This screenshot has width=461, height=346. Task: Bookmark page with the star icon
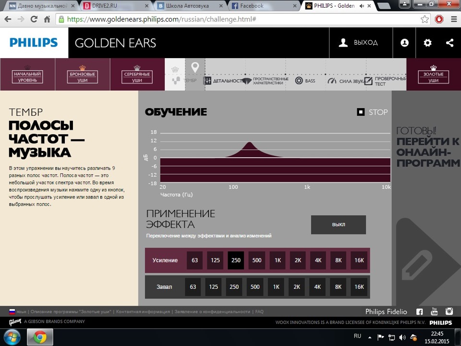coord(425,19)
